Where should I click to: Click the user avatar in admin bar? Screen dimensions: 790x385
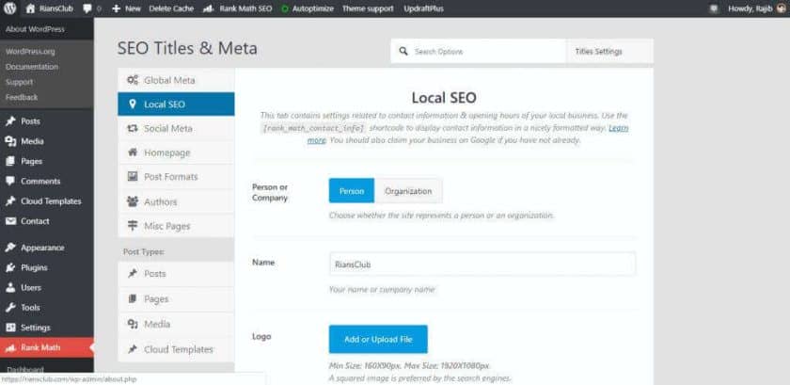[782, 8]
